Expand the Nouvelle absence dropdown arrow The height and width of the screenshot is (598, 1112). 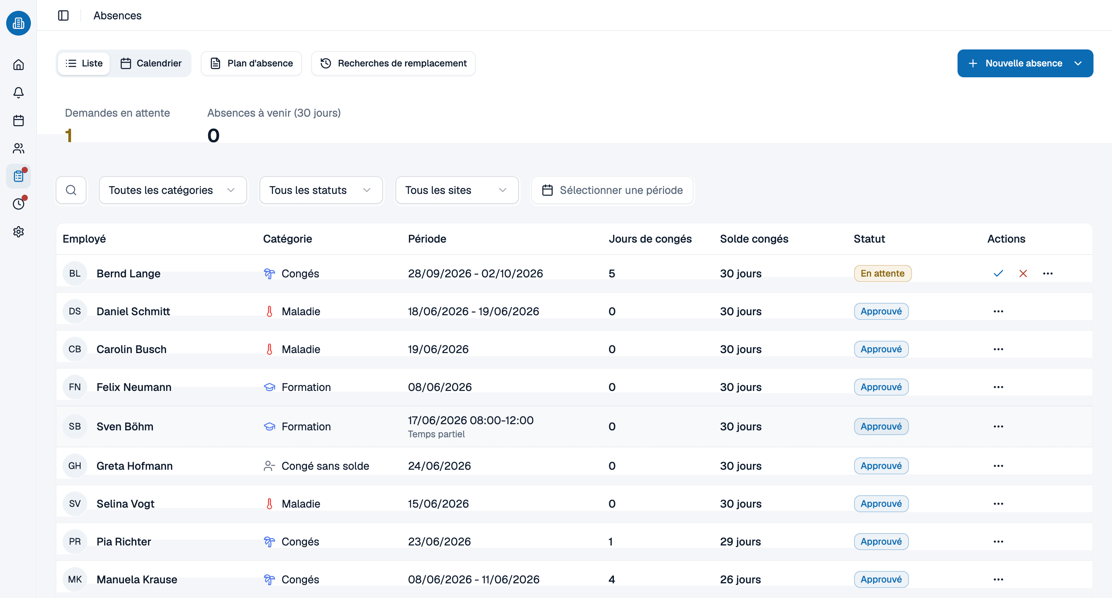(x=1078, y=63)
